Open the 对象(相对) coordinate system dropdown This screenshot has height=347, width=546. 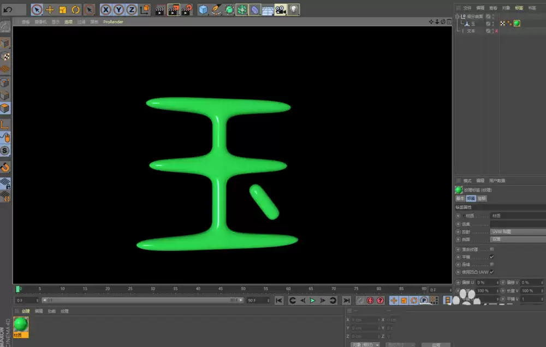pyautogui.click(x=365, y=345)
